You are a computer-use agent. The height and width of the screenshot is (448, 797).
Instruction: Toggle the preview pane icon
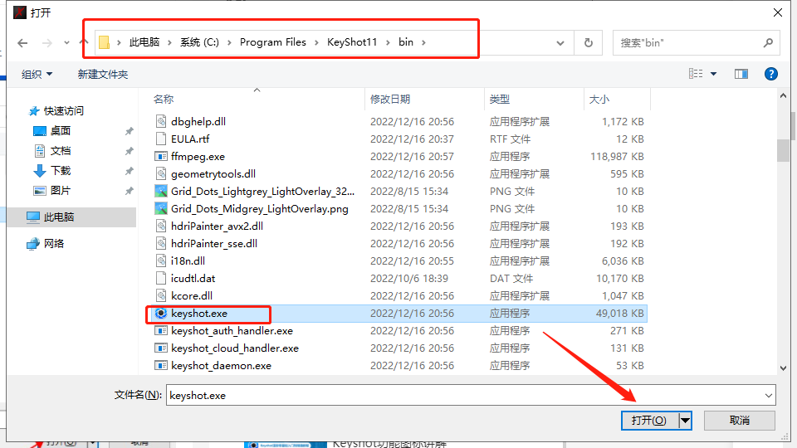(x=741, y=74)
